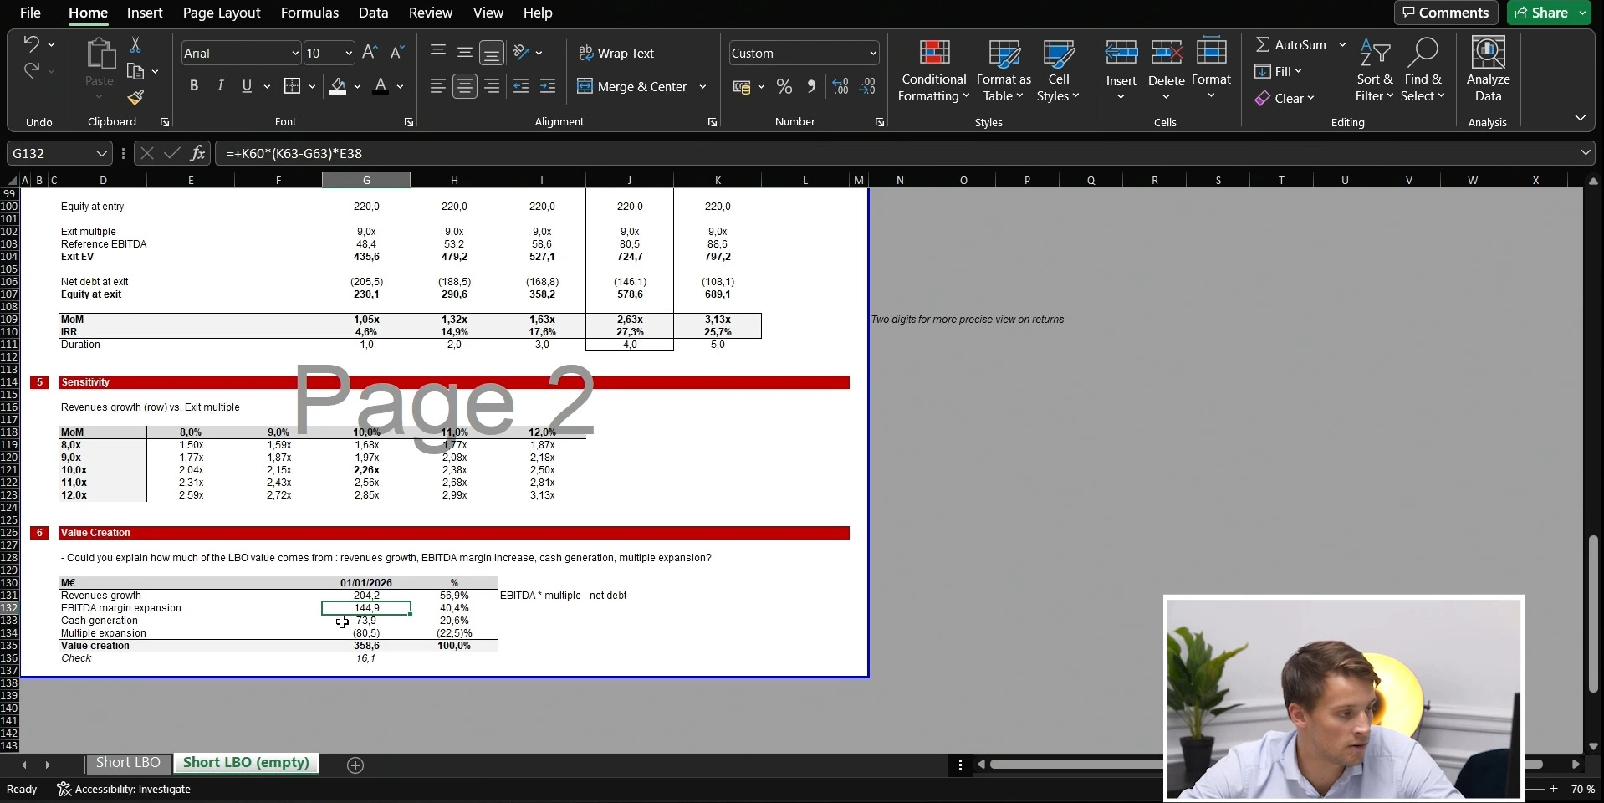Toggle Center horizontal alignment
This screenshot has height=803, width=1604.
click(x=465, y=86)
